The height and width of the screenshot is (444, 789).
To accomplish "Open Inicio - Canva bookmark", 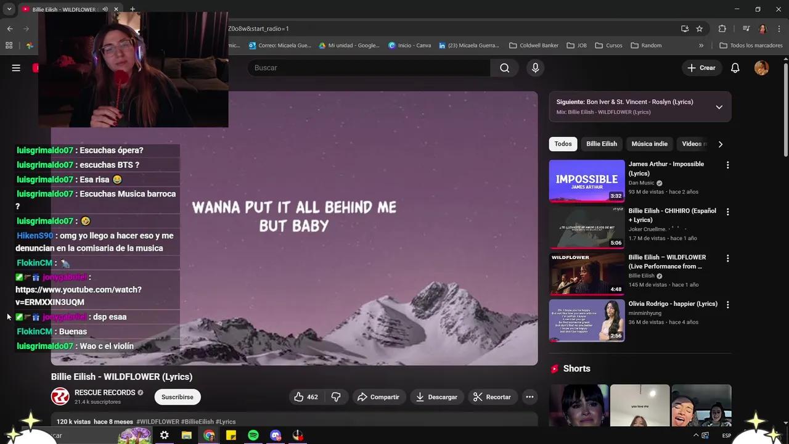I will [x=410, y=45].
